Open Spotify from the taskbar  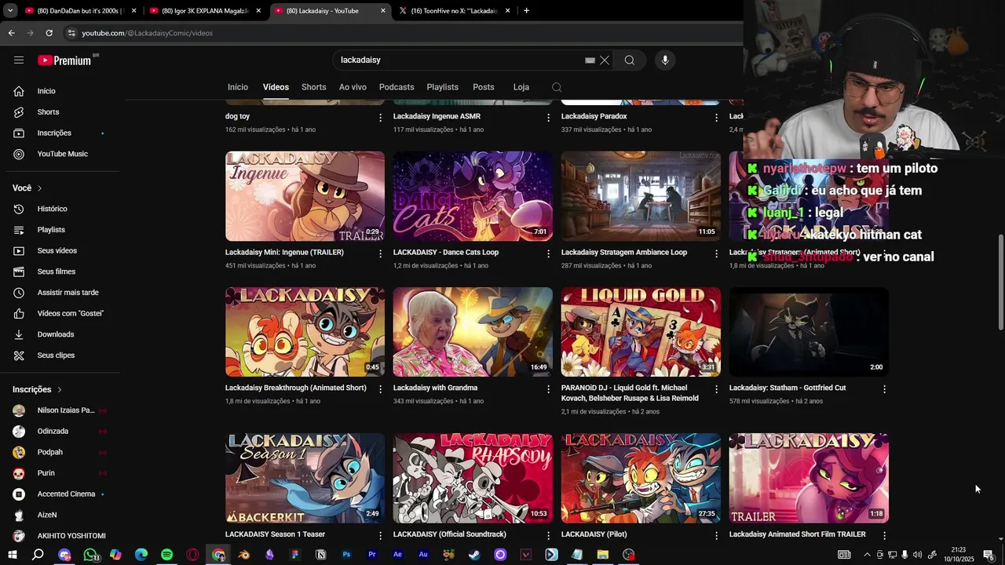tap(167, 555)
